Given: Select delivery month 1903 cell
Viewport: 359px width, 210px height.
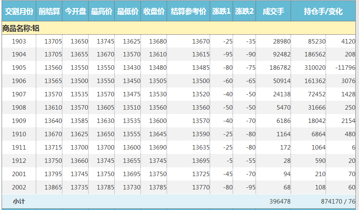Looking at the screenshot, I should (x=19, y=42).
